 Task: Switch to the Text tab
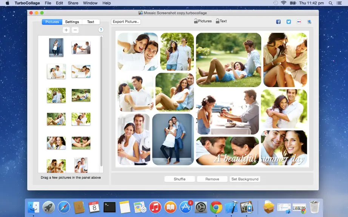91,22
